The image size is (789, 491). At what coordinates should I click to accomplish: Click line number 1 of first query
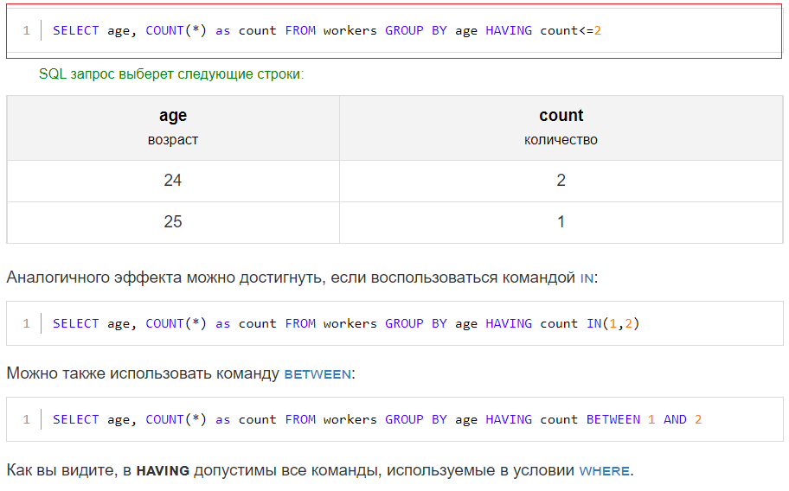[26, 30]
